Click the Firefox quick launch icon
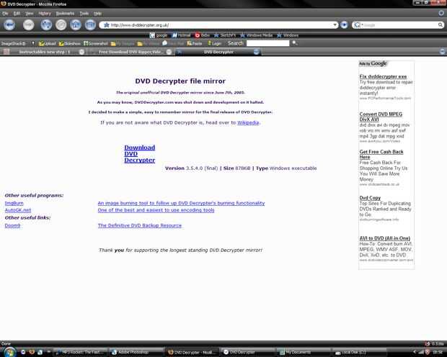The height and width of the screenshot is (357, 447). click(x=32, y=352)
